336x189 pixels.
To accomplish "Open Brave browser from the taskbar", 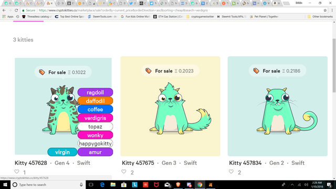I will pyautogui.click(x=178, y=185).
